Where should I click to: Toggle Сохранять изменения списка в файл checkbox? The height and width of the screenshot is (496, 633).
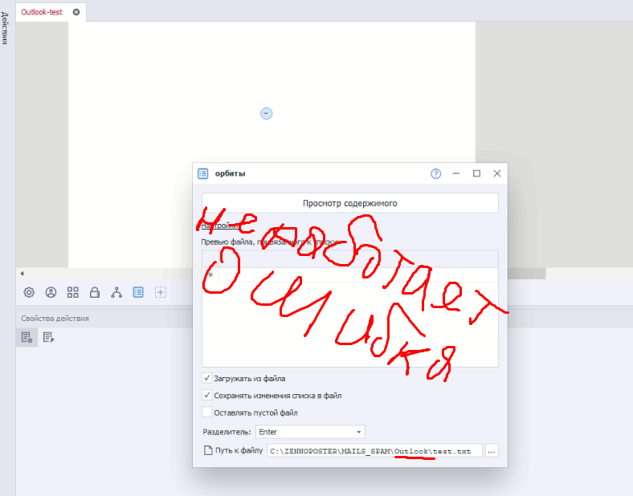click(x=207, y=395)
